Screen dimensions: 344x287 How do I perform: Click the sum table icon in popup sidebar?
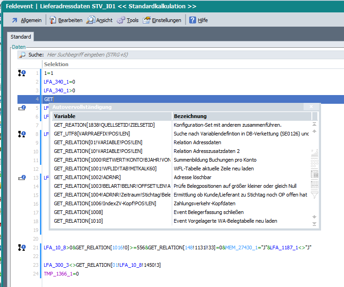[315, 174]
